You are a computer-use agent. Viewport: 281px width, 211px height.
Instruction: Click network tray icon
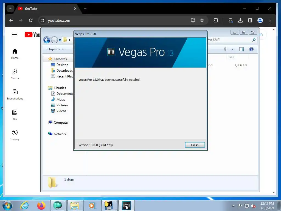(x=247, y=206)
